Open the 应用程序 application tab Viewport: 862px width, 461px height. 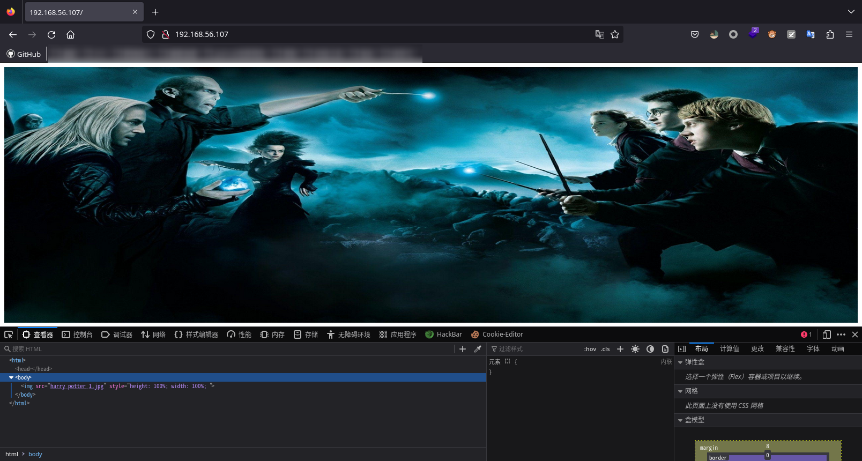(398, 334)
